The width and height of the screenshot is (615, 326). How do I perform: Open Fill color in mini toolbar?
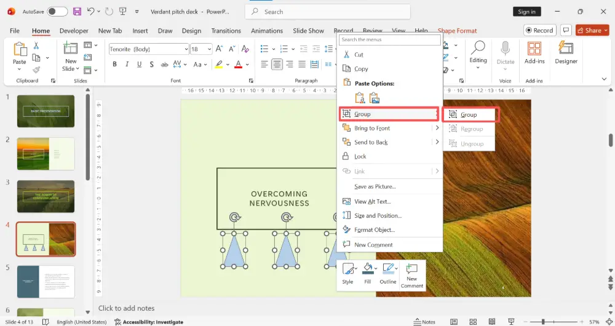point(368,273)
